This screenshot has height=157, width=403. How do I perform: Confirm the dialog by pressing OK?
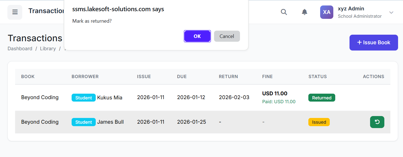pos(197,36)
